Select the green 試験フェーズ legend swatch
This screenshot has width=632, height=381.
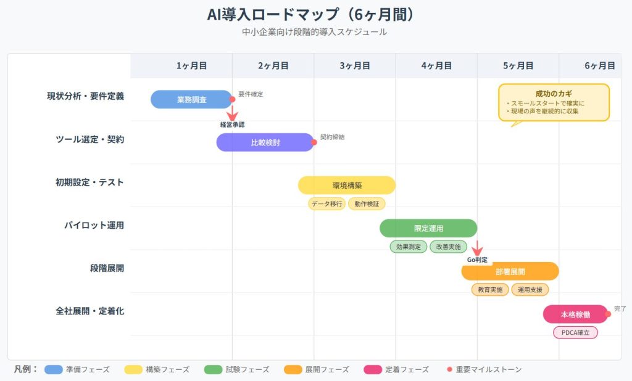click(213, 370)
